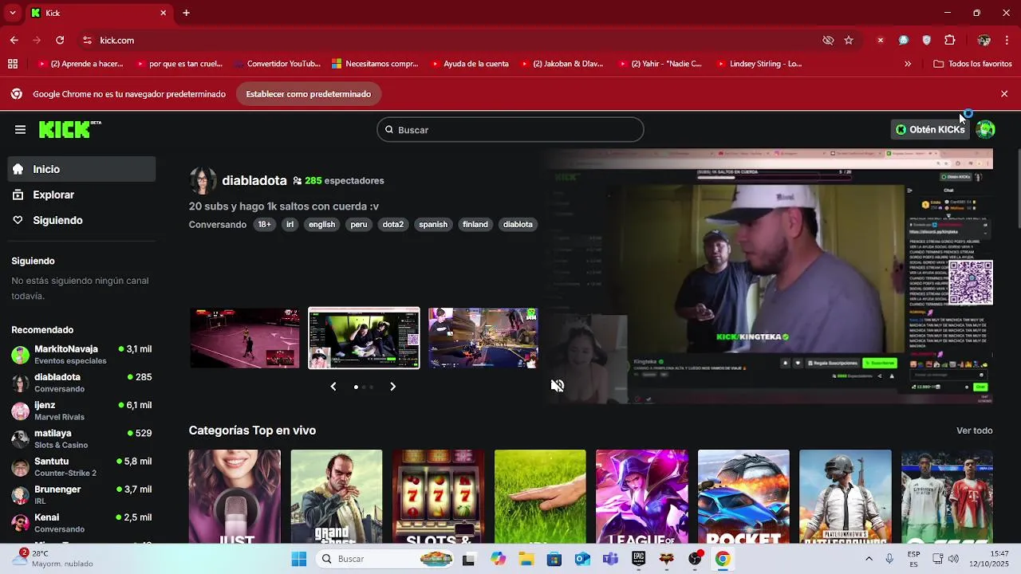Viewport: 1021px width, 574px height.
Task: Click the Conversando category link
Action: click(x=218, y=225)
